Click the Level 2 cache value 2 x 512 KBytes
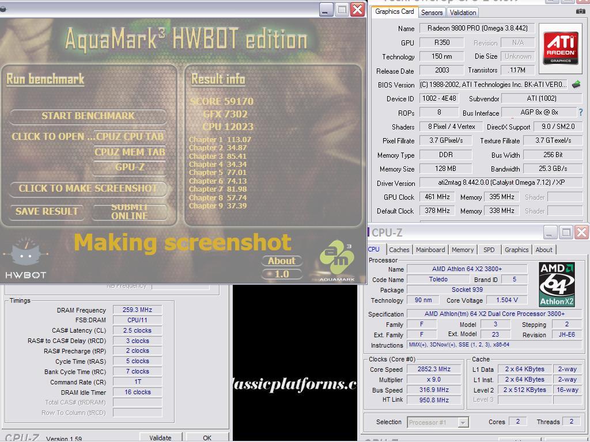 click(524, 390)
